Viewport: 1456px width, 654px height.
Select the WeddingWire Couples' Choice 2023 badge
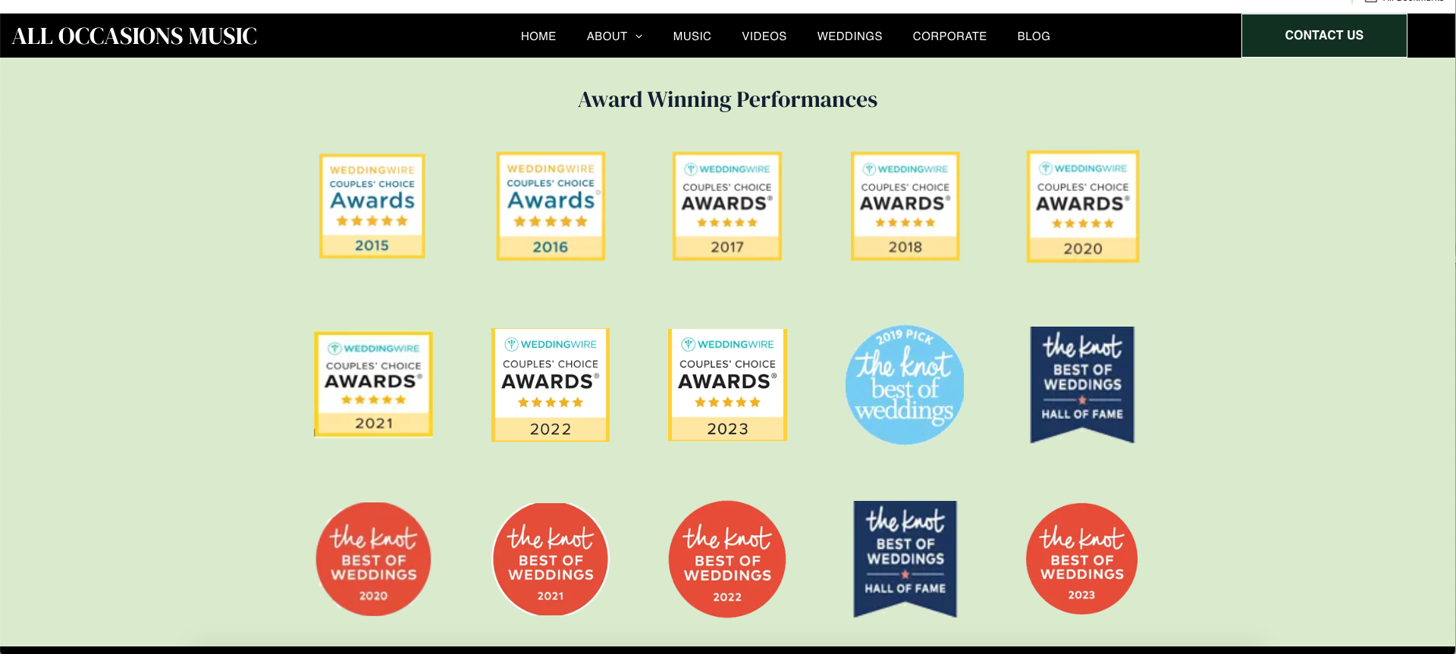click(727, 385)
